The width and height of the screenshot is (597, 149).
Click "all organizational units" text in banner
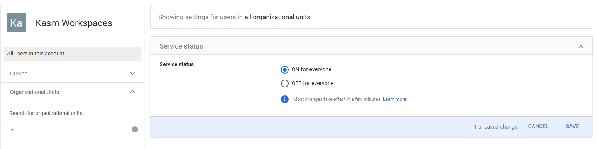[x=277, y=17]
